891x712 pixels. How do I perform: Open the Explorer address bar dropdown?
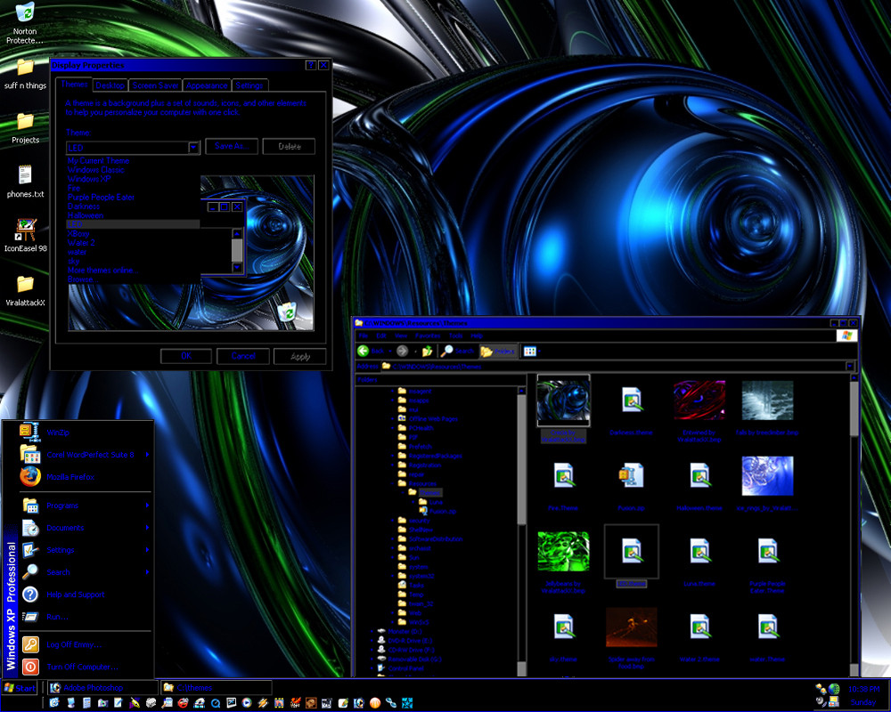(851, 365)
